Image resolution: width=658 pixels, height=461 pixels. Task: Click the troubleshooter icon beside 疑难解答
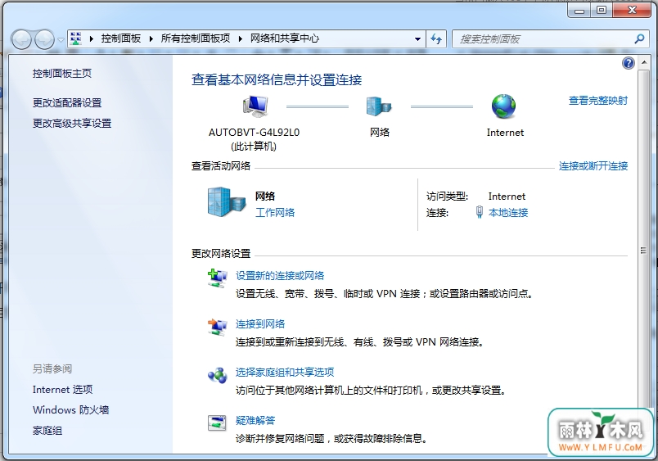tap(218, 423)
